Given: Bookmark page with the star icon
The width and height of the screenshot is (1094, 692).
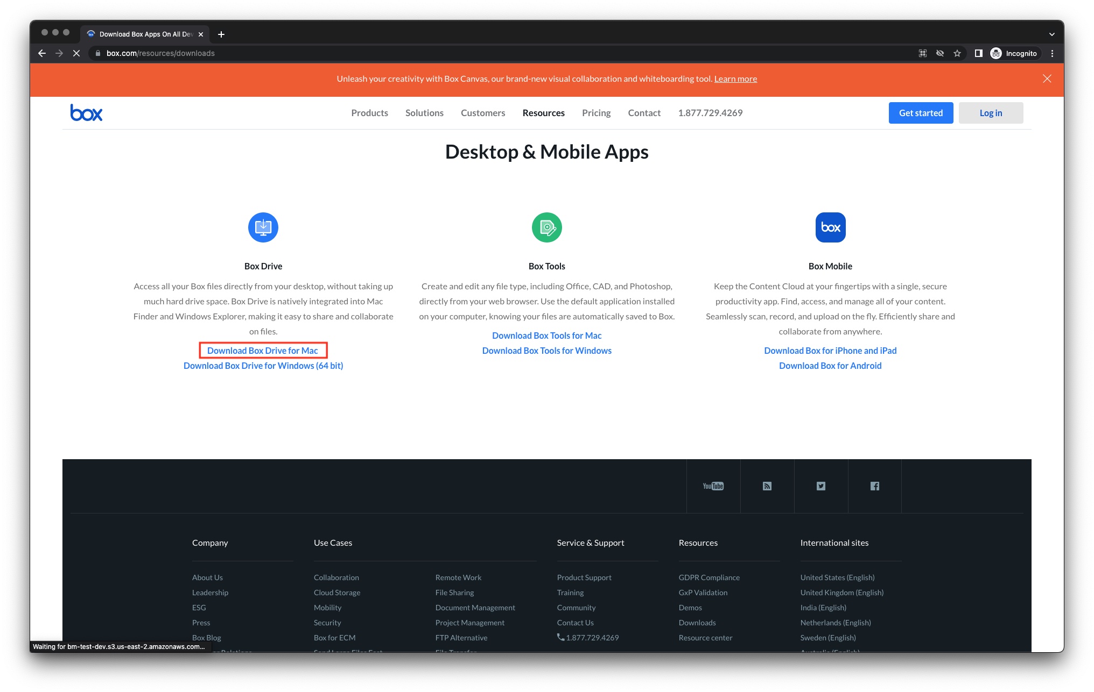Looking at the screenshot, I should (x=957, y=53).
